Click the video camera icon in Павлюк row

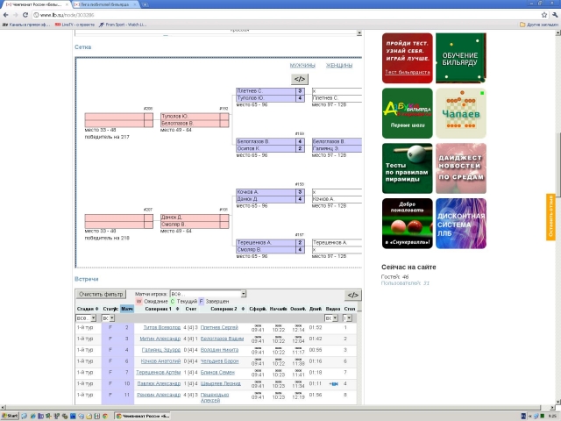[x=334, y=383]
